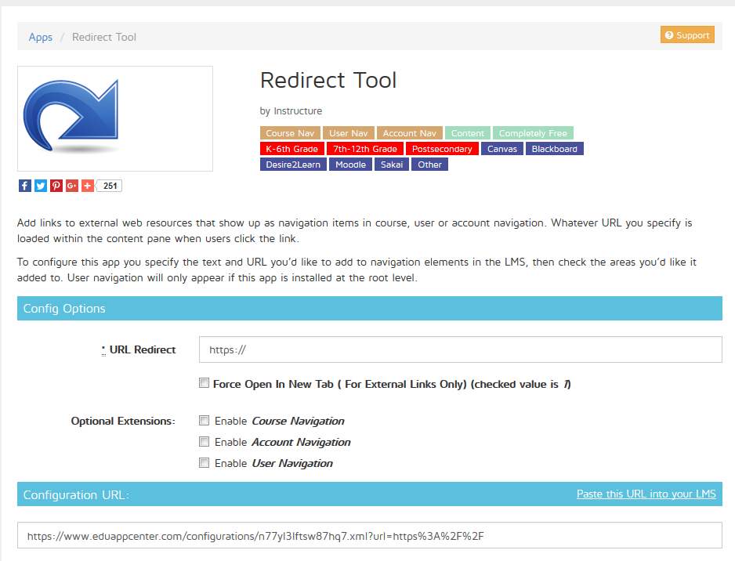Image resolution: width=735 pixels, height=561 pixels.
Task: Select the Blackboard tag
Action: point(555,149)
